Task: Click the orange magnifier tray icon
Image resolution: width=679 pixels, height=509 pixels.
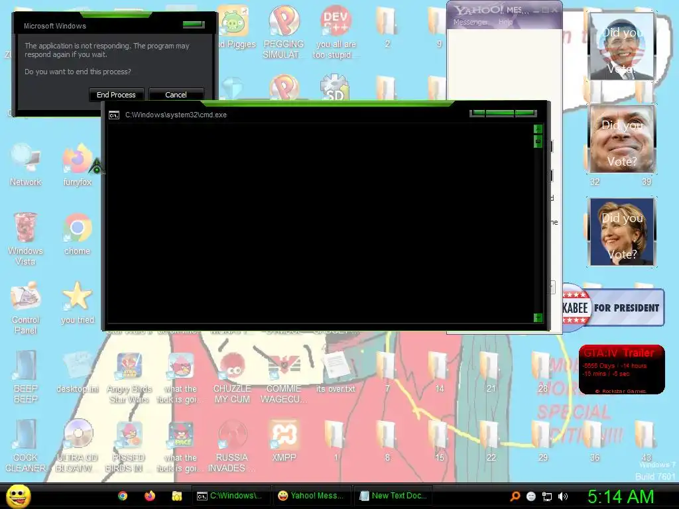Action: click(x=515, y=496)
